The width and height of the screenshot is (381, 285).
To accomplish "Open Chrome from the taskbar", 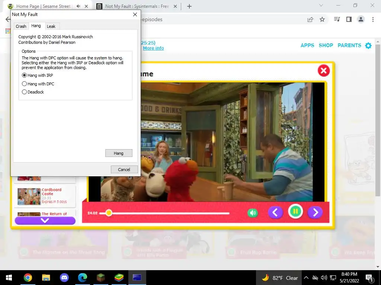I will click(28, 278).
